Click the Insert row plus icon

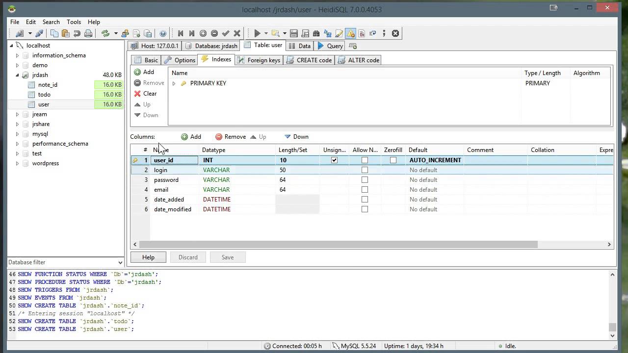point(203,33)
